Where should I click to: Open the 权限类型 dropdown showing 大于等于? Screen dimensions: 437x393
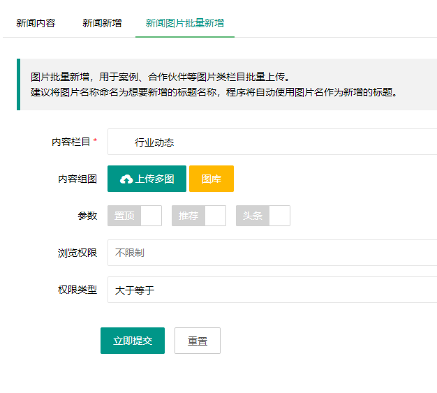[272, 290]
